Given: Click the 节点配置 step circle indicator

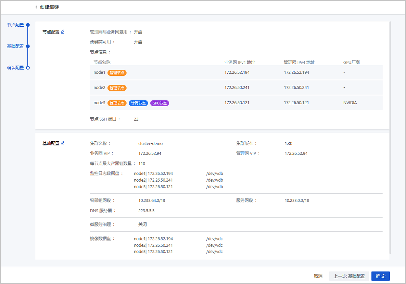Looking at the screenshot, I should pos(28,25).
